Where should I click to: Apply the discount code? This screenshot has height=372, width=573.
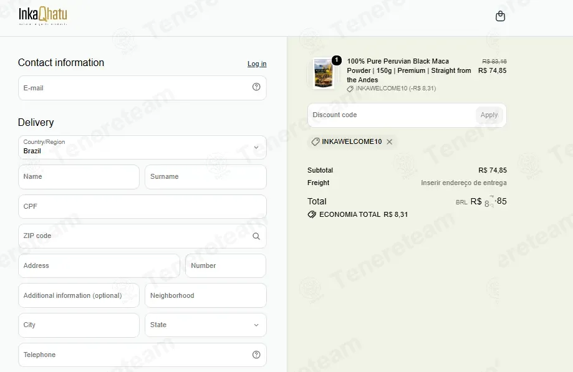(x=489, y=115)
